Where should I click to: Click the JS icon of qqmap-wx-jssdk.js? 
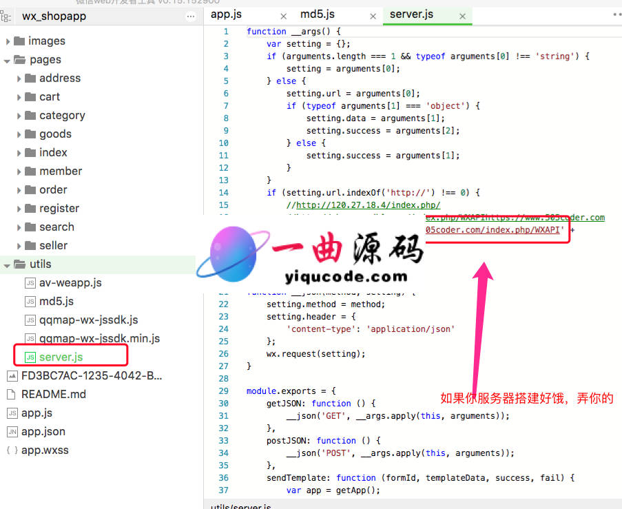[30, 320]
